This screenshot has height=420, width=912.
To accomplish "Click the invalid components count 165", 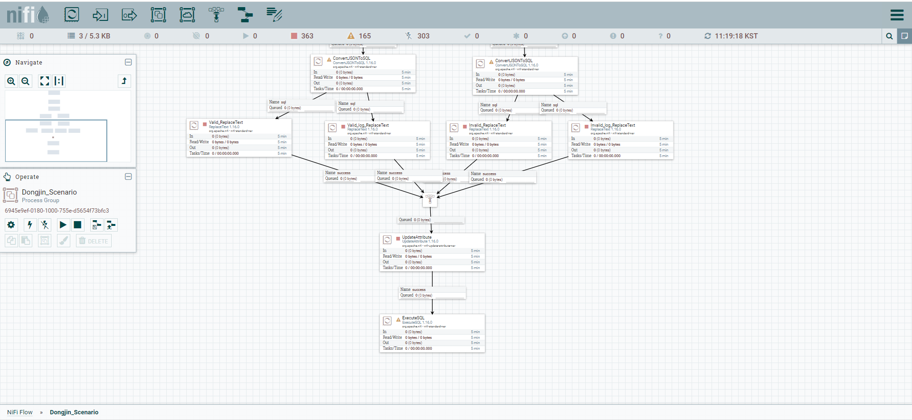I will tap(359, 36).
